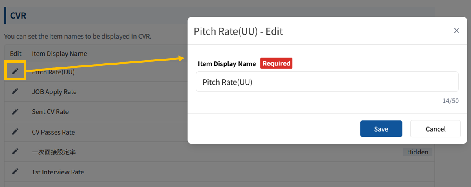Select the JOB Apply Rate row label
471x187 pixels.
pyautogui.click(x=54, y=92)
